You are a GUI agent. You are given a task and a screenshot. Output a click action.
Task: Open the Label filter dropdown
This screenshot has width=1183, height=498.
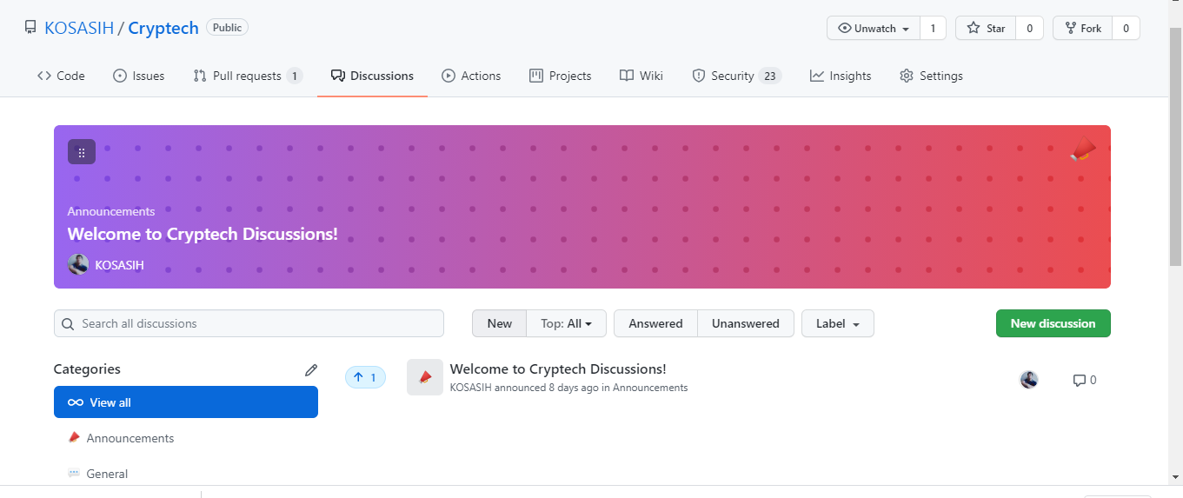[x=838, y=323]
